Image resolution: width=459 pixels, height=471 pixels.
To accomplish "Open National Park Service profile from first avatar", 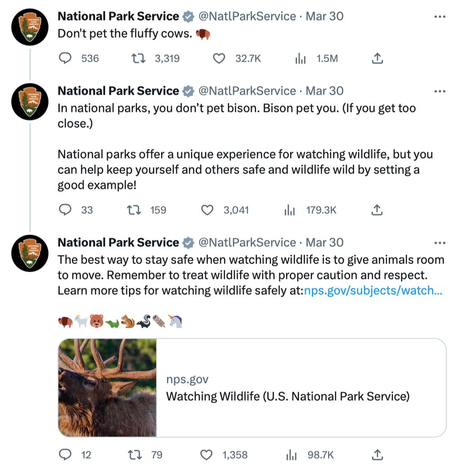I will click(x=30, y=27).
